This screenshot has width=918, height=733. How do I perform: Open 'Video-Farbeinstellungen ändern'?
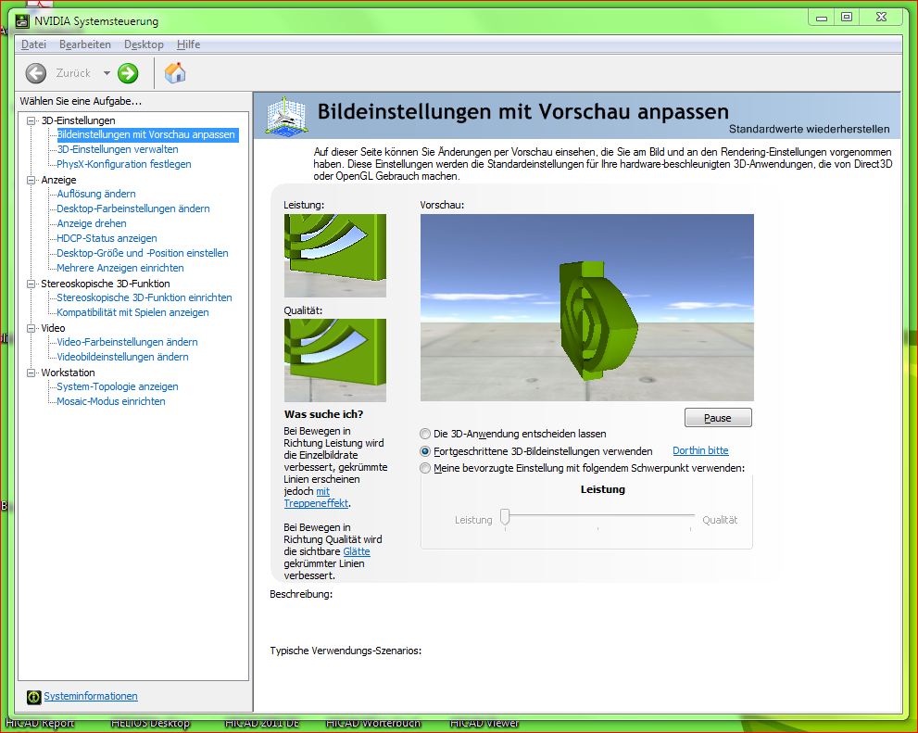(127, 343)
